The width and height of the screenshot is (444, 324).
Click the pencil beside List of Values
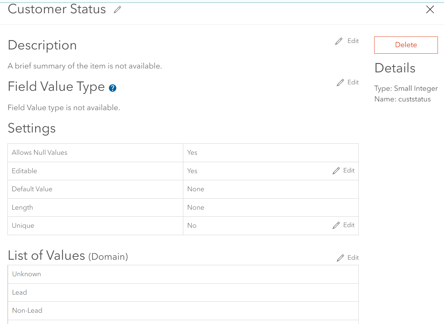pyautogui.click(x=340, y=257)
